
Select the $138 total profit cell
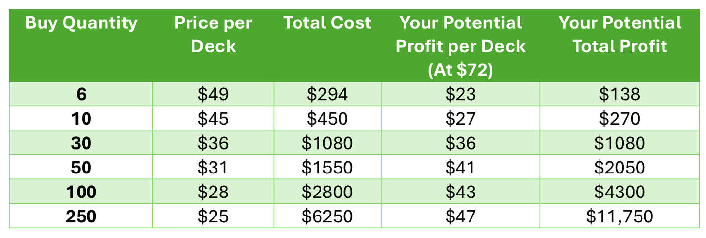[619, 94]
